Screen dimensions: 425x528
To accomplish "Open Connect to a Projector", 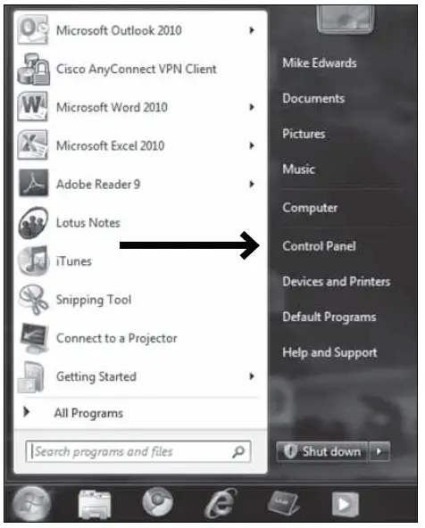I will [116, 338].
